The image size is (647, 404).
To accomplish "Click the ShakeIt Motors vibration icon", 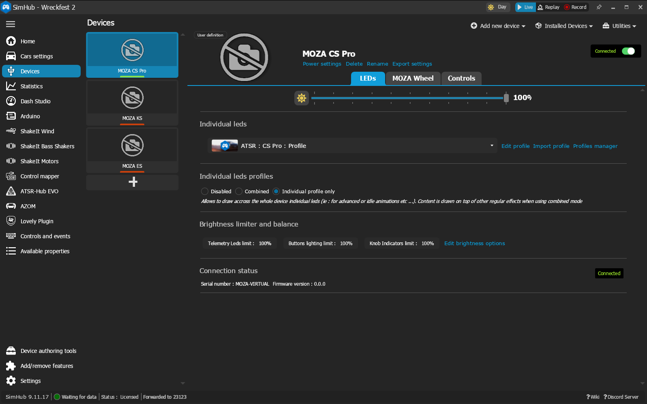I will click(11, 161).
